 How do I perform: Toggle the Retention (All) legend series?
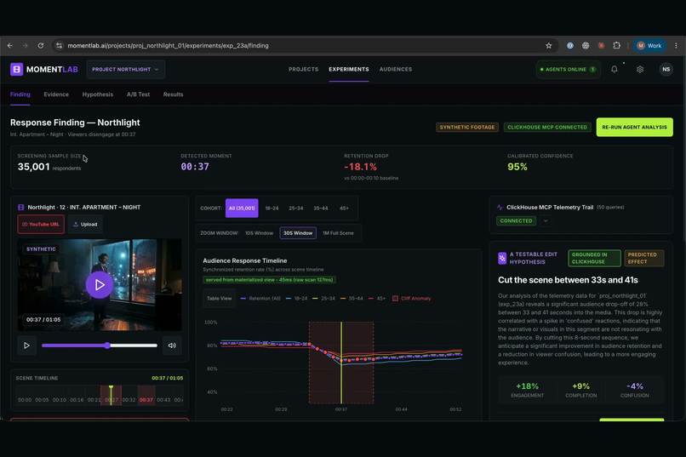260,298
